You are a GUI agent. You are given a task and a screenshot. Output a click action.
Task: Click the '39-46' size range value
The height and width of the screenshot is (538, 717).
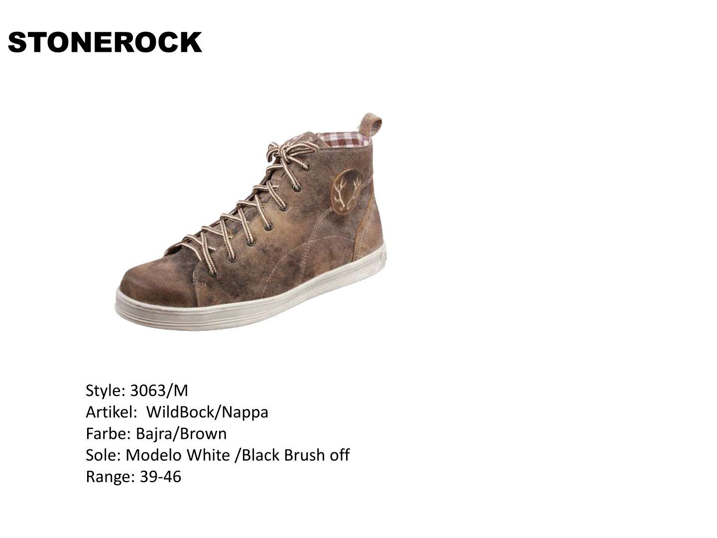click(160, 477)
